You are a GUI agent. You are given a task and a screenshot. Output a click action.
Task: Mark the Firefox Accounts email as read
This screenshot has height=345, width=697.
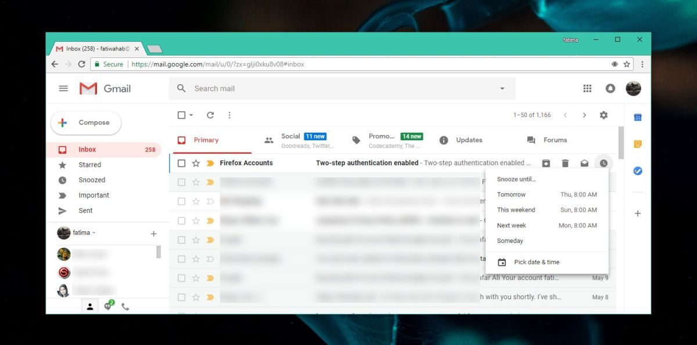coord(584,164)
